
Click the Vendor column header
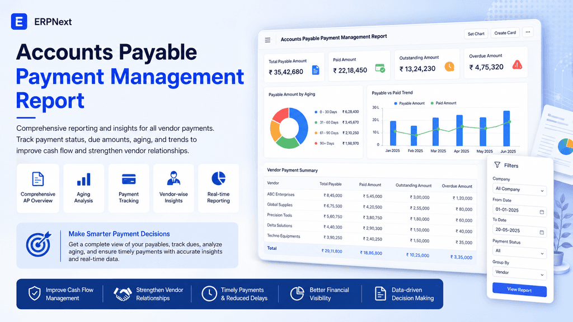point(273,183)
